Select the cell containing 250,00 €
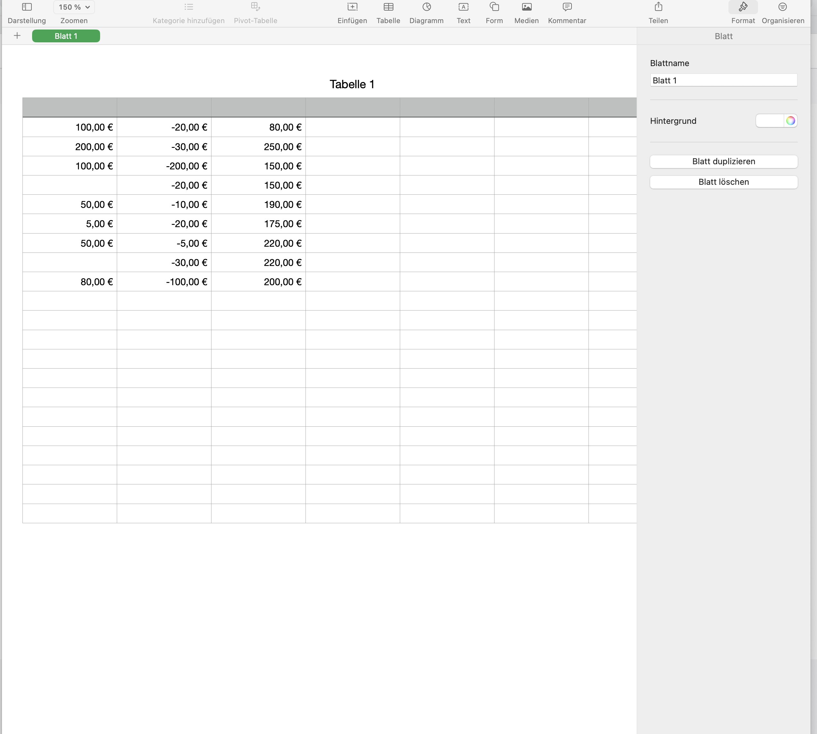This screenshot has height=734, width=817. 258,147
